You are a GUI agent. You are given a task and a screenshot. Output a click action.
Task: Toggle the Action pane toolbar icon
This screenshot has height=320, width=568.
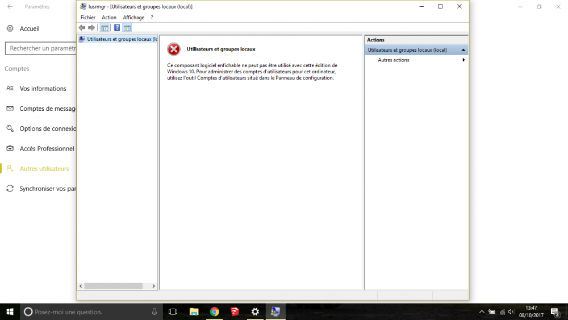pos(127,27)
